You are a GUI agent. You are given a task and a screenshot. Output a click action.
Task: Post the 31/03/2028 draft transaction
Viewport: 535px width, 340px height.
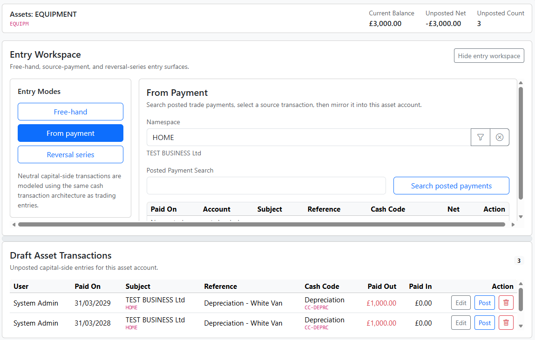click(x=485, y=323)
